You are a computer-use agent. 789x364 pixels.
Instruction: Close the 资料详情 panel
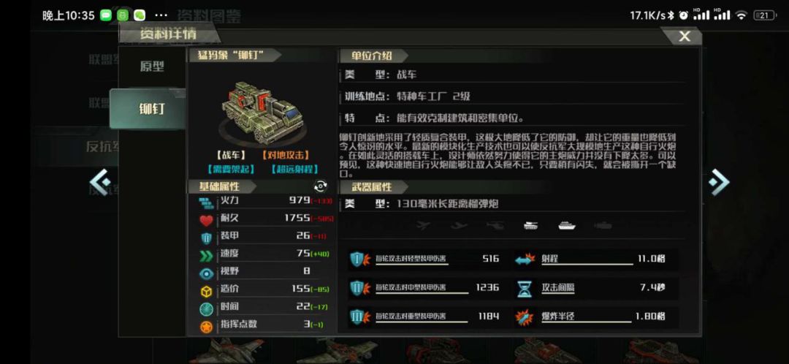coord(684,36)
